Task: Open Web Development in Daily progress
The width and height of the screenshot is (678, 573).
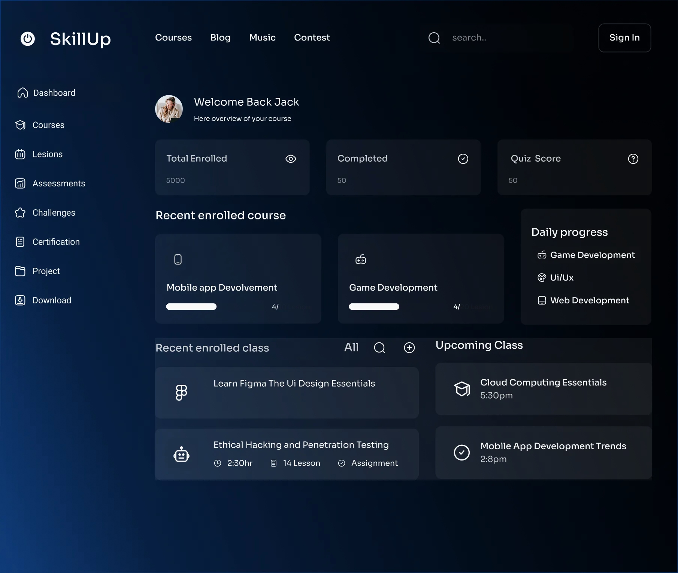Action: click(x=589, y=300)
